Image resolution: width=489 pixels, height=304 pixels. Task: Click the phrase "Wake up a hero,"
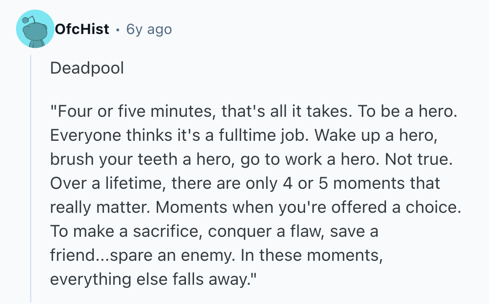376,135
